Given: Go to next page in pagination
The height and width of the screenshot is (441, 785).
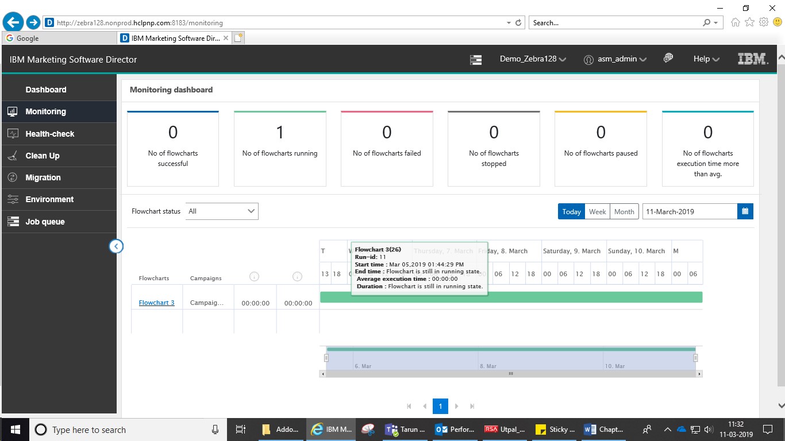Looking at the screenshot, I should [456, 406].
